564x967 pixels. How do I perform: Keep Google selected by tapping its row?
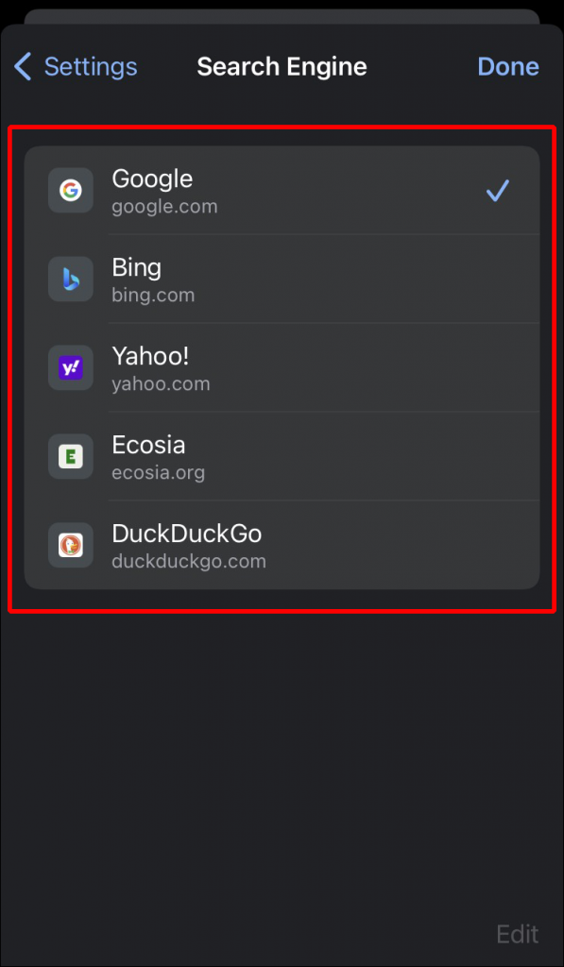tap(282, 190)
